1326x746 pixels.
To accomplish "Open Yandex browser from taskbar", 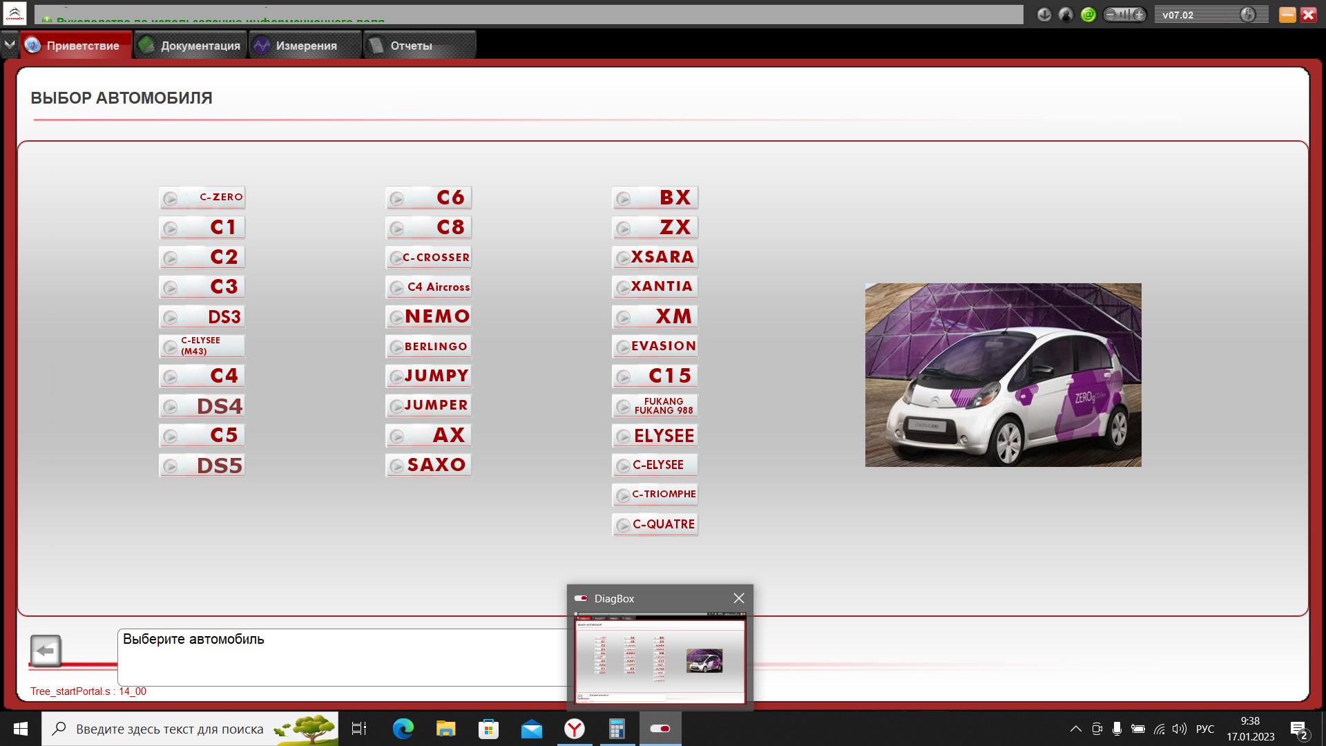I will tap(575, 729).
